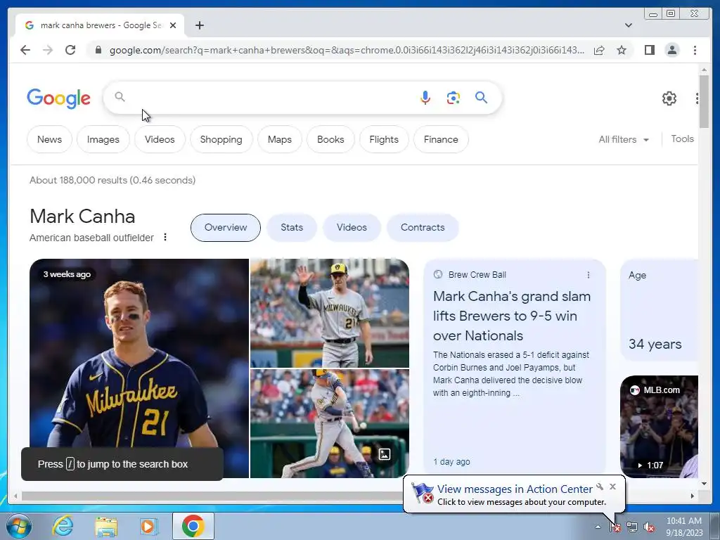Search by image with Google Lens
Viewport: 720px width, 540px height.
454,97
